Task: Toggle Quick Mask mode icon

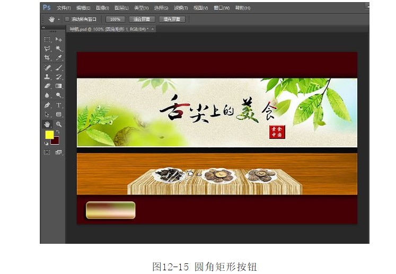Action: 47,152
